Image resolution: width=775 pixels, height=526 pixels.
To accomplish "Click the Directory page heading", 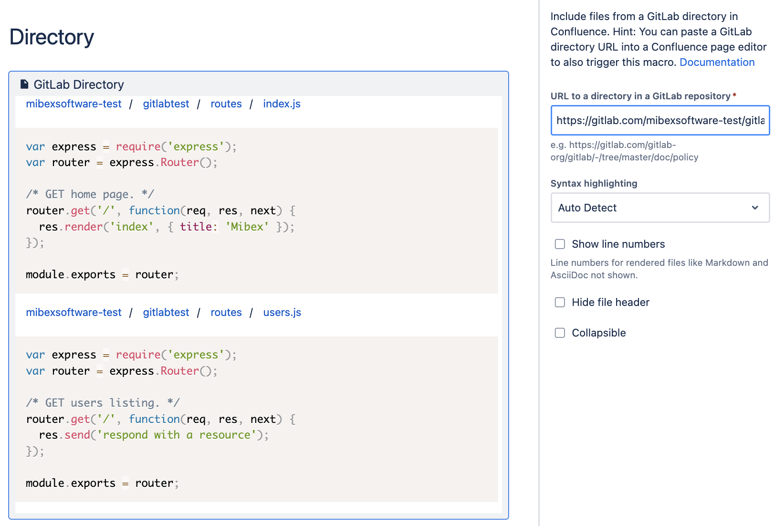I will tap(52, 37).
